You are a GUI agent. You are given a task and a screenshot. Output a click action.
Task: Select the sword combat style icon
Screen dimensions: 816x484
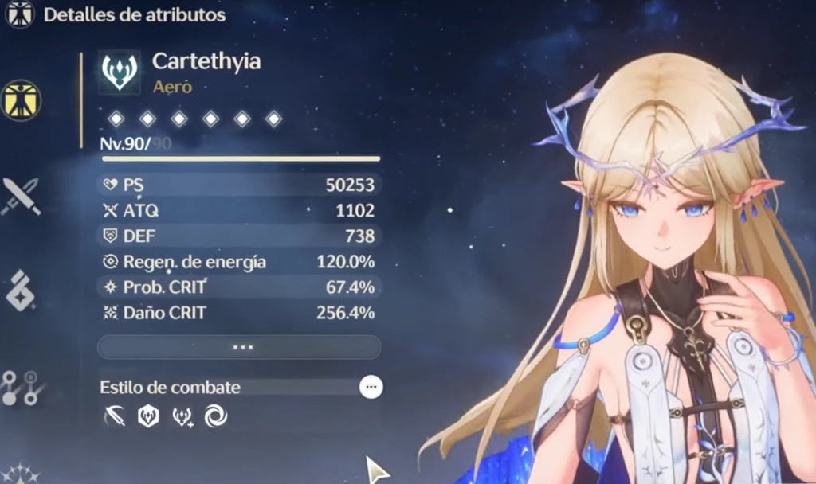[115, 416]
